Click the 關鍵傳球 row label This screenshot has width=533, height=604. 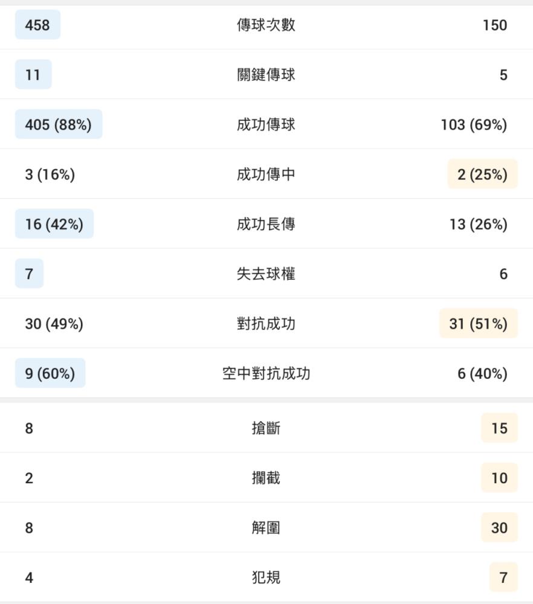266,74
